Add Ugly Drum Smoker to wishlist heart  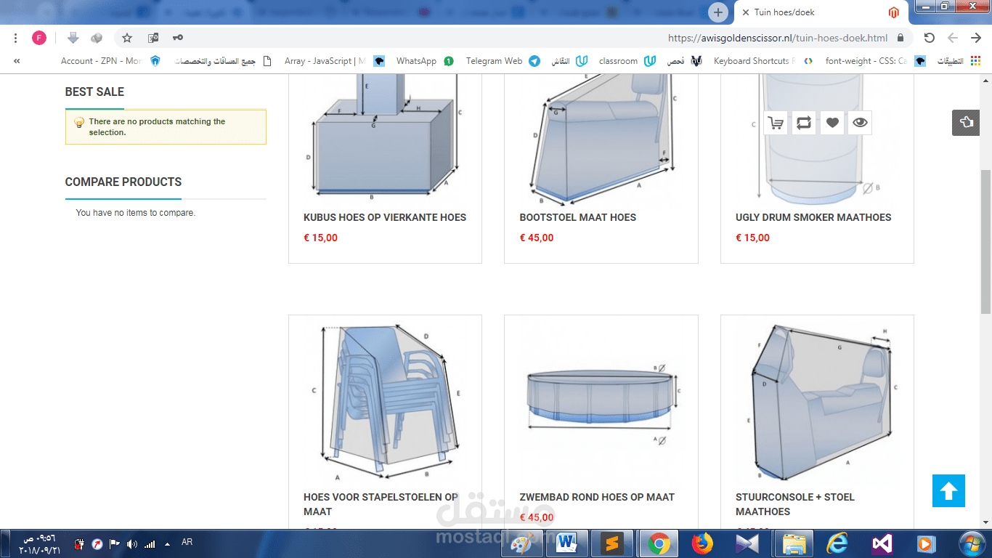tap(832, 123)
